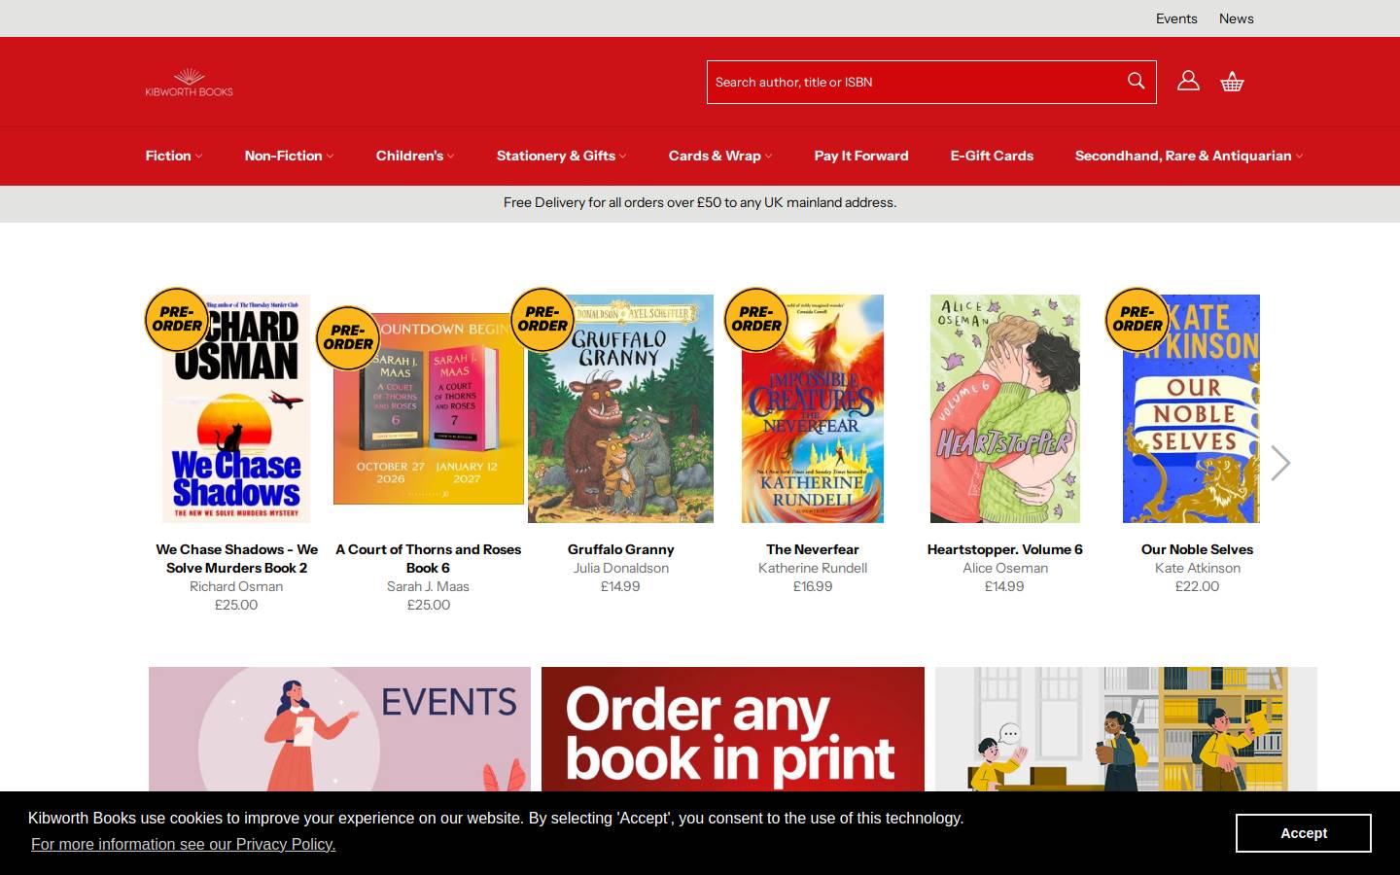Click the carousel next arrow

click(1280, 463)
